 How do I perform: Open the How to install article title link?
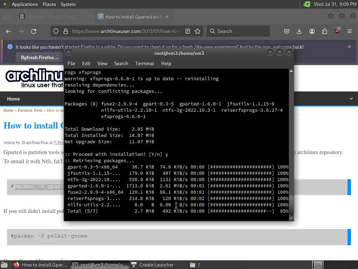[34, 126]
